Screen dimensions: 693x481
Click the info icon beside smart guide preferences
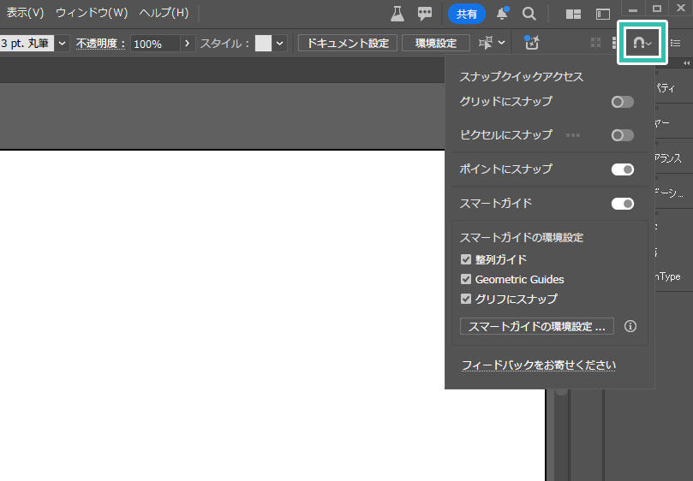(x=630, y=326)
